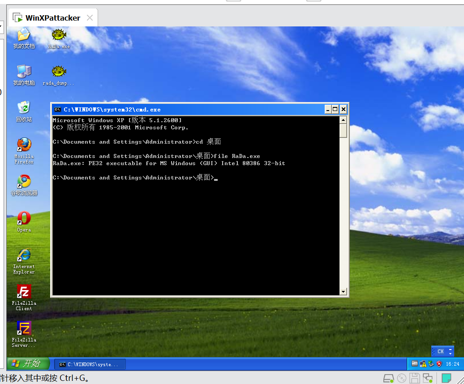Image resolution: width=464 pixels, height=384 pixels.
Task: Click the PE32 executable output line
Action: pos(169,163)
